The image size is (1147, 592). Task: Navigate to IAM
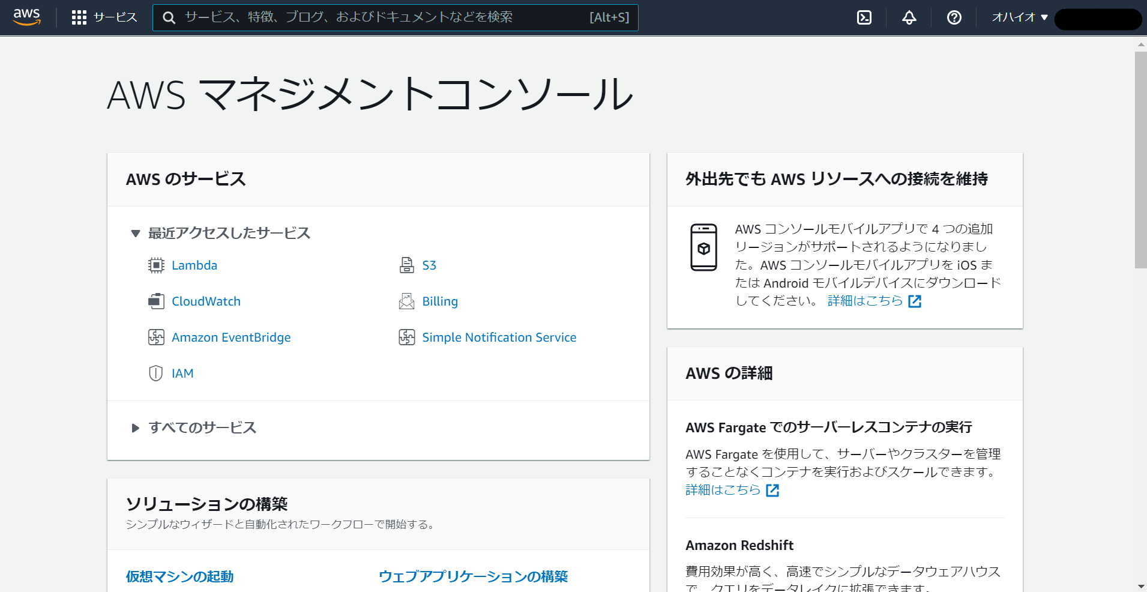(182, 373)
